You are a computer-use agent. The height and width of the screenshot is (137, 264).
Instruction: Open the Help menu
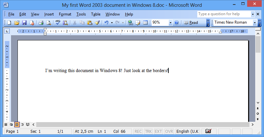click(x=129, y=14)
